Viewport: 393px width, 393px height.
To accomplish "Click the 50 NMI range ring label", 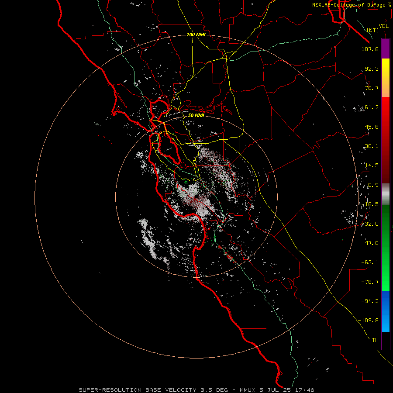I will pyautogui.click(x=196, y=115).
